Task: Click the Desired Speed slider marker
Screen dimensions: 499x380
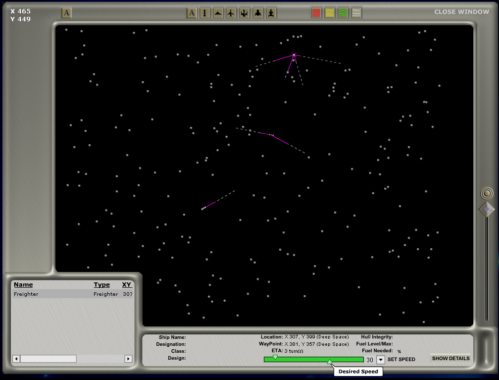Action: coord(330,362)
